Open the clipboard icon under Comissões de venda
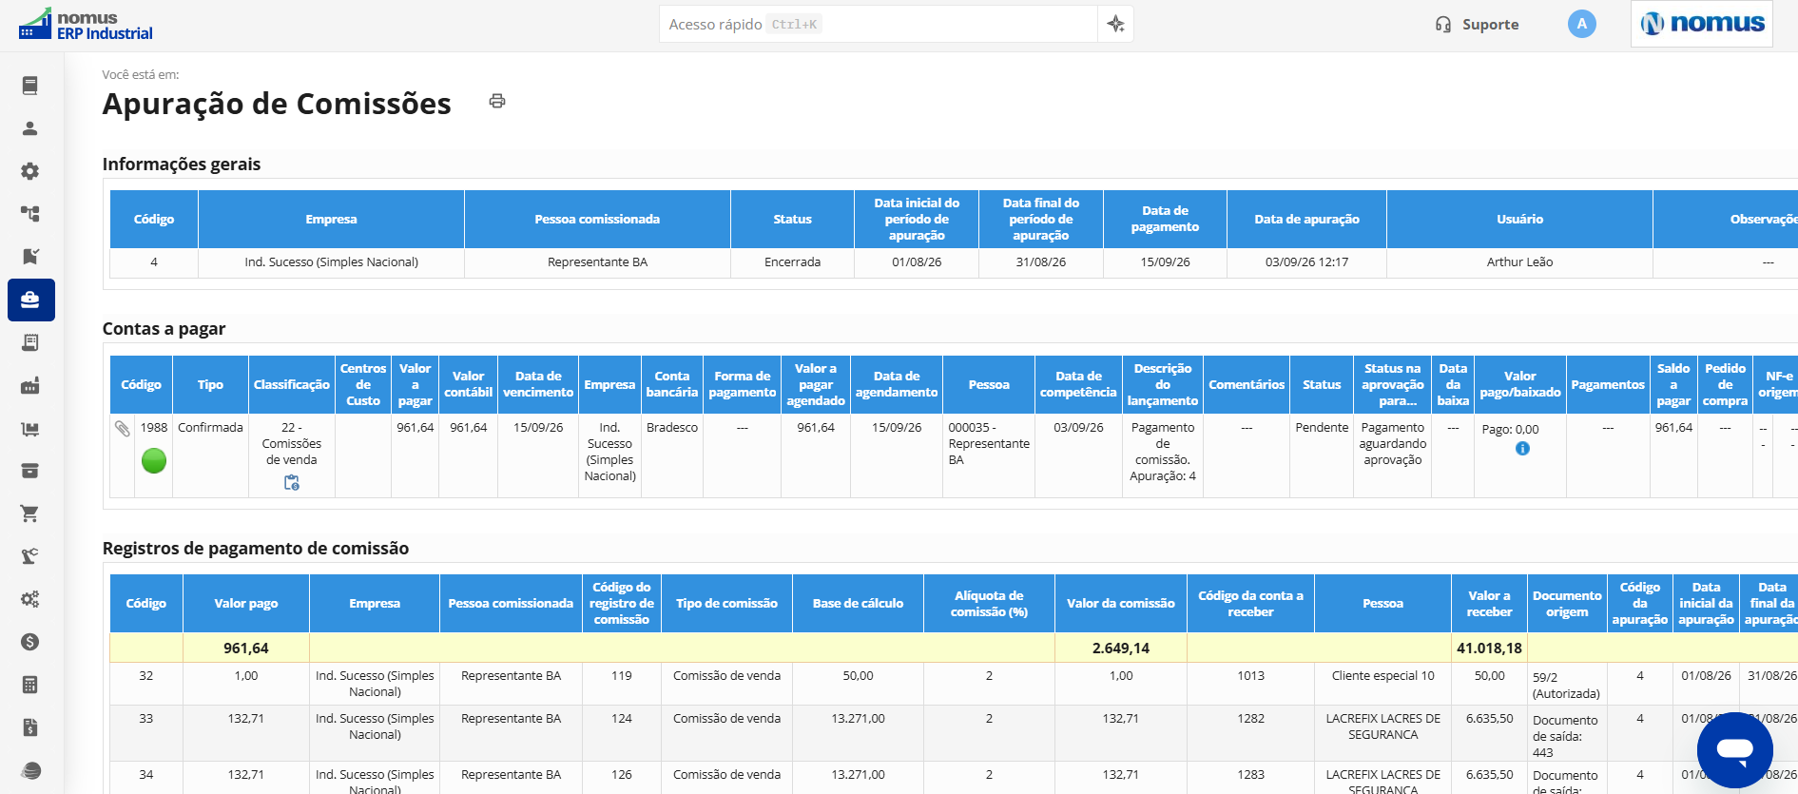1798x794 pixels. 292,483
